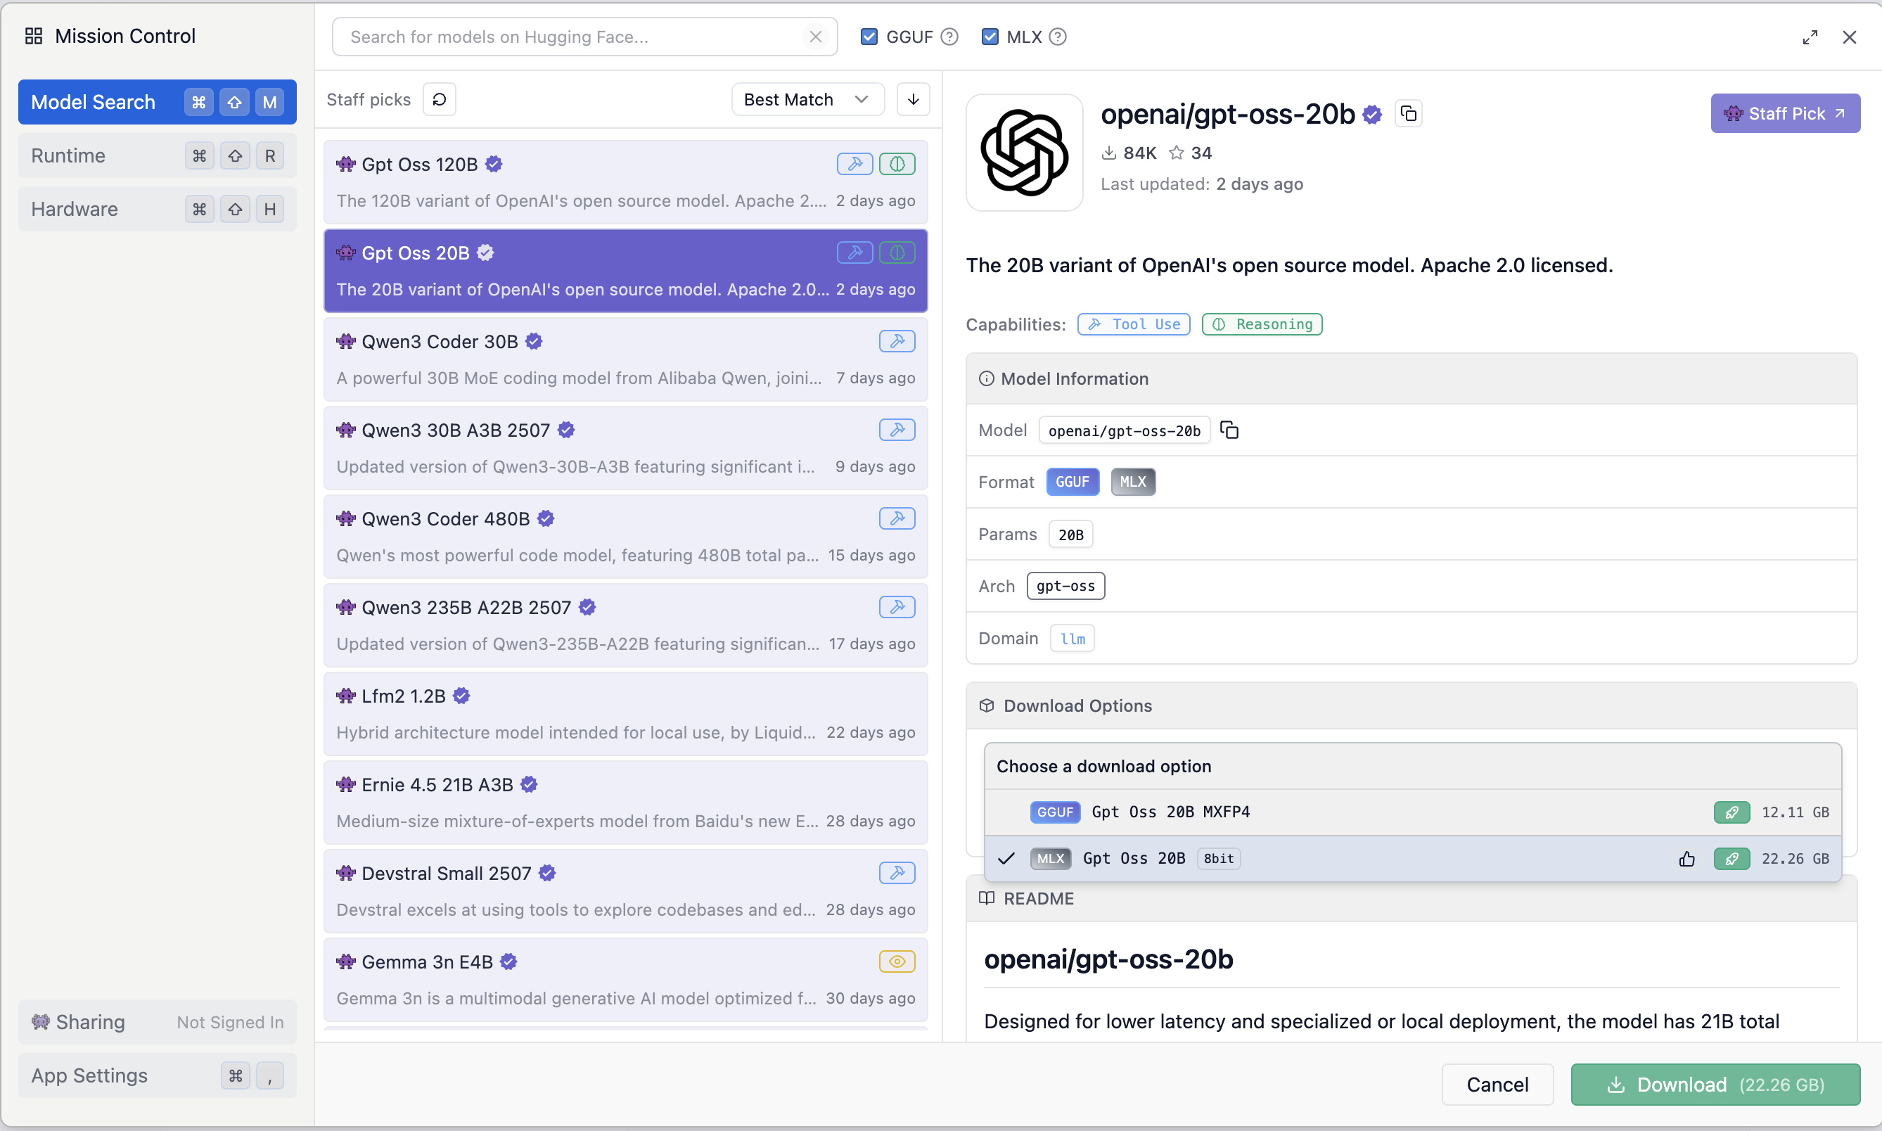The width and height of the screenshot is (1882, 1131).
Task: Click the Tool Use capability tag
Action: point(1133,324)
